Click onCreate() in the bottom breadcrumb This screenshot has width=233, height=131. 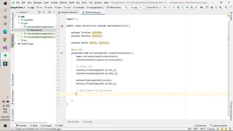pyautogui.click(x=87, y=122)
